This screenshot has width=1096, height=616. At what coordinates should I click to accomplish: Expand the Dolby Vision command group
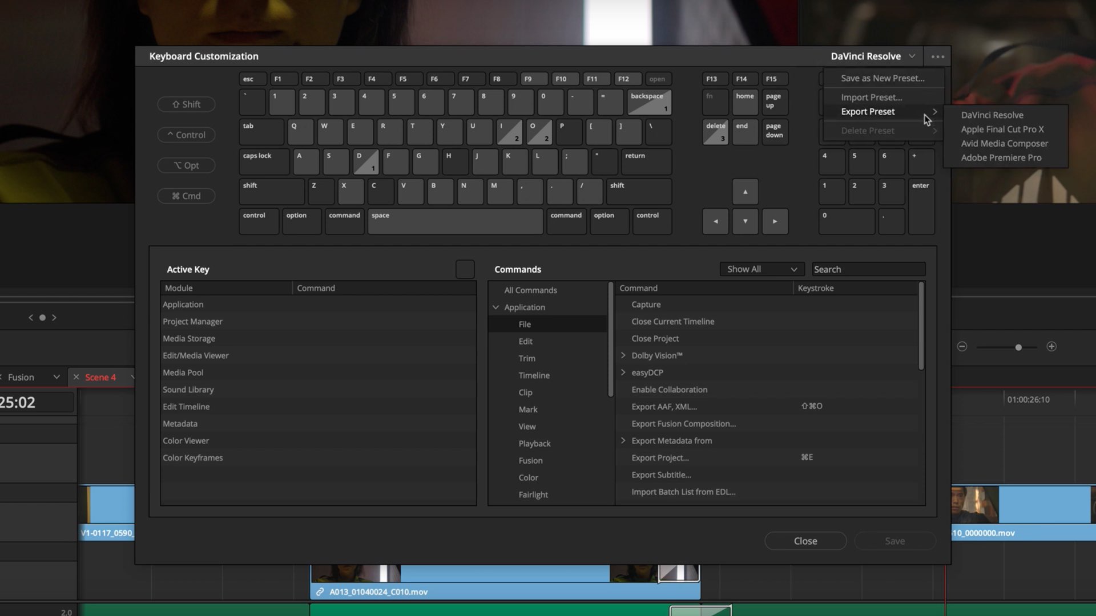623,355
